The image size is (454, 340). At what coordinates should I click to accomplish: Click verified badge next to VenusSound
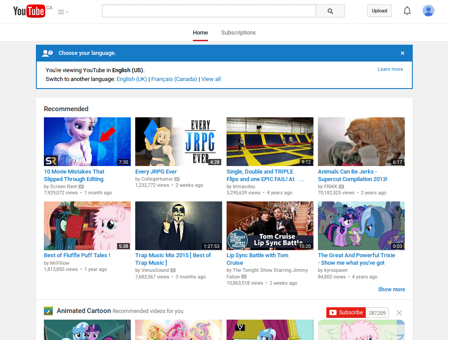(173, 270)
